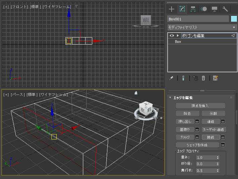Open the Display panel tab

215,9
